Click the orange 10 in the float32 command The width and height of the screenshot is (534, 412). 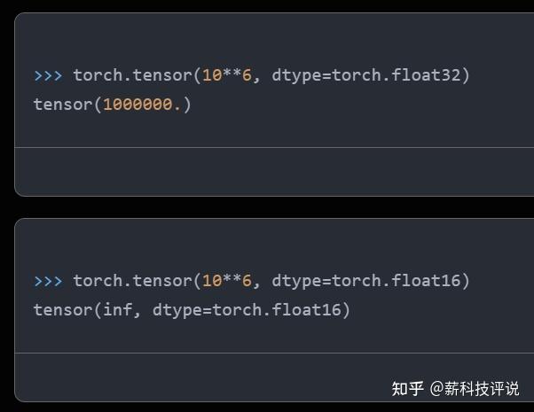point(211,75)
